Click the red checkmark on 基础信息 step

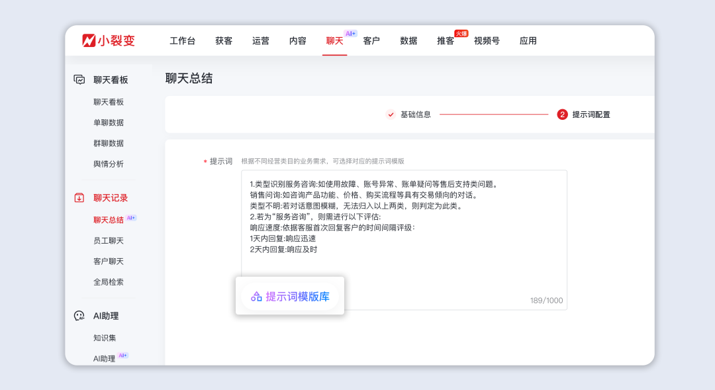[x=390, y=114]
